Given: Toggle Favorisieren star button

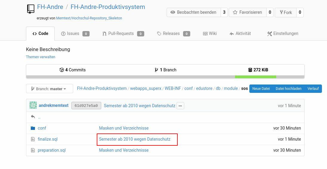Looking at the screenshot, I should 247,12.
